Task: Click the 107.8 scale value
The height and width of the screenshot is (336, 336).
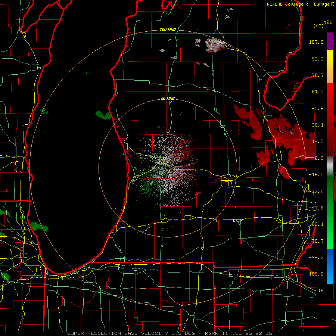Action: click(316, 42)
